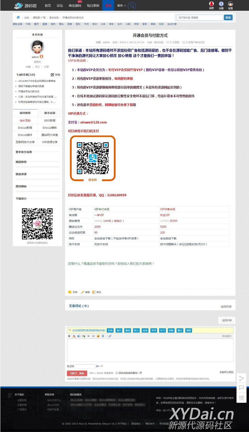Viewport: 249px width, 432px height.
Task: Click the attachment paperclip icon
Action: (x=110, y=336)
